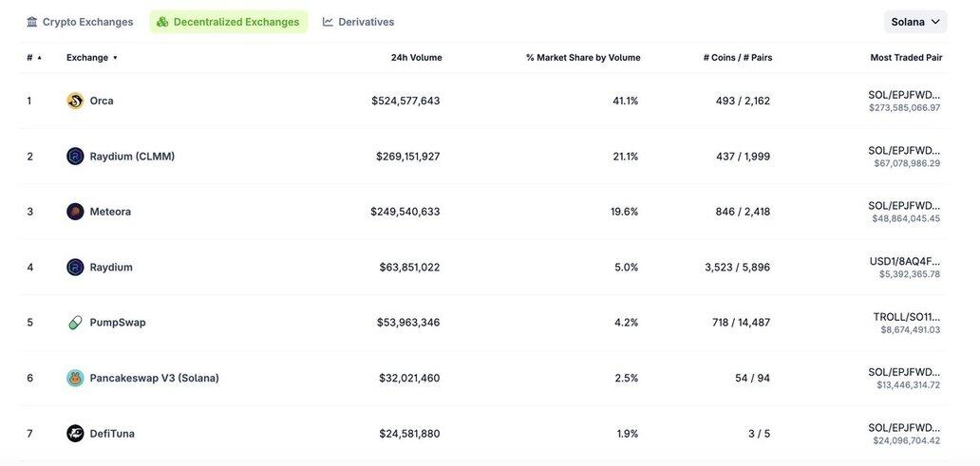Screen dimensions: 980x466
Task: Open the Crypto Exchanges tab
Action: [80, 22]
